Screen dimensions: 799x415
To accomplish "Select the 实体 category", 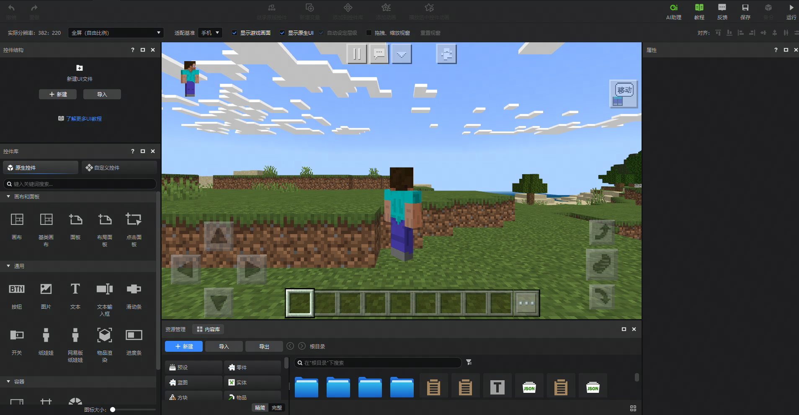I will (253, 382).
